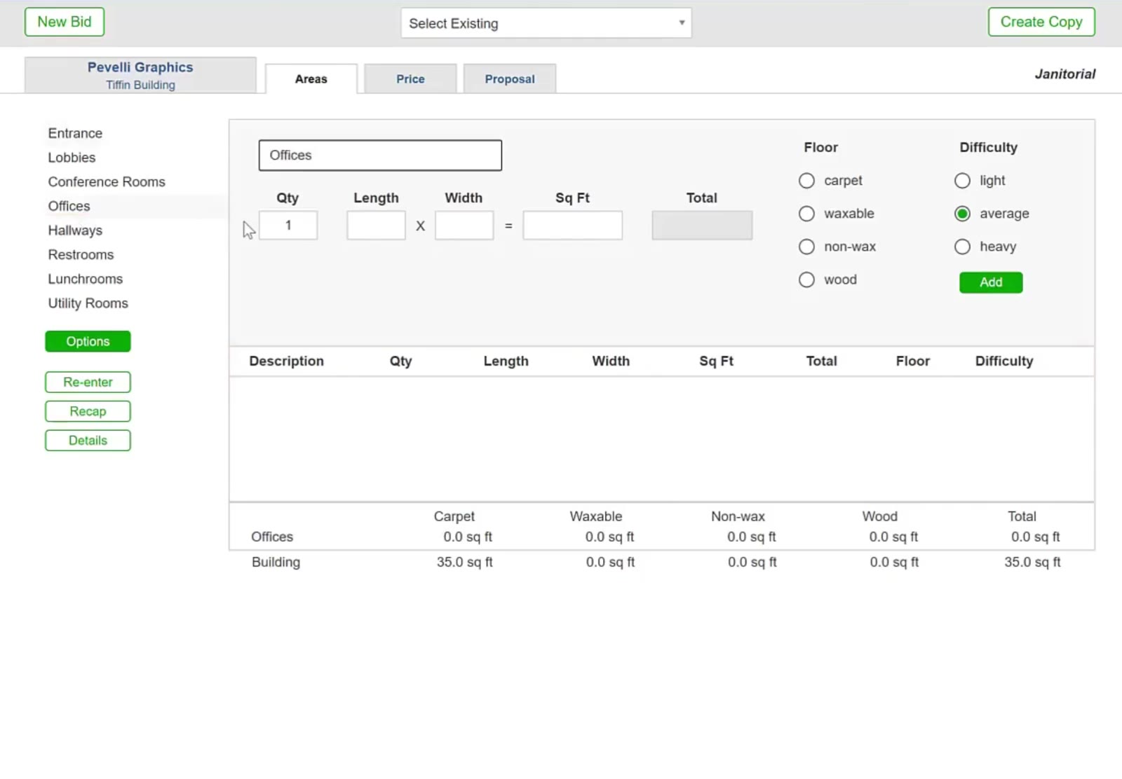The width and height of the screenshot is (1122, 779).
Task: Click the Length input field
Action: tap(376, 226)
